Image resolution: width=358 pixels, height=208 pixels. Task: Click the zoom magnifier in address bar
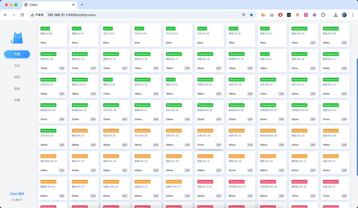click(x=244, y=15)
